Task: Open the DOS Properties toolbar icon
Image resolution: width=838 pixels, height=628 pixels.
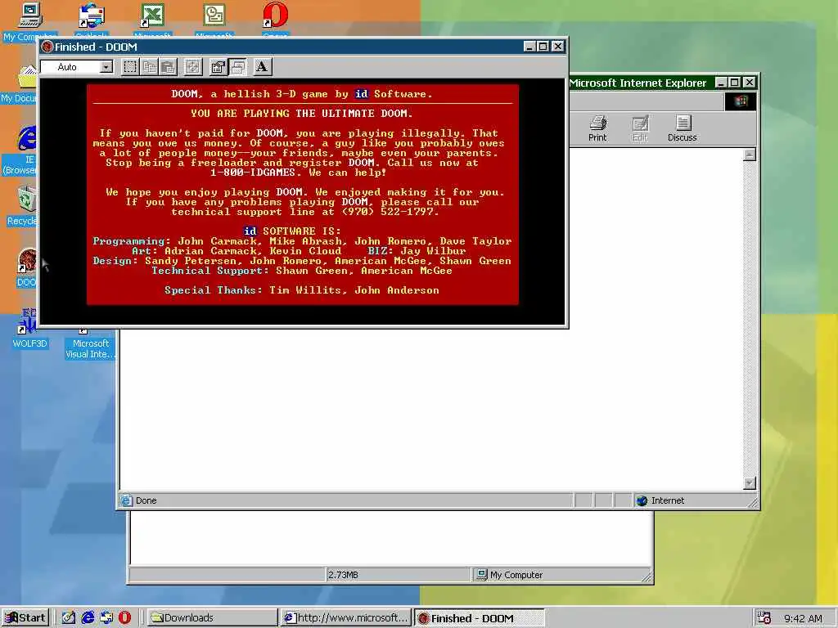Action: coord(218,67)
